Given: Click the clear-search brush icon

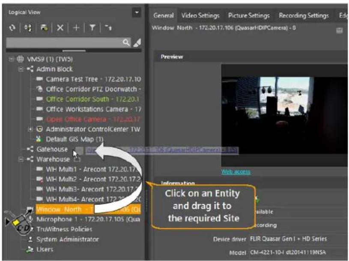Looking at the screenshot, I should point(137,42).
